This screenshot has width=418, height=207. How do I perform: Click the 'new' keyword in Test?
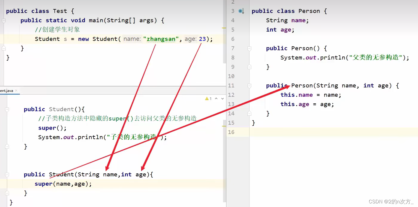83,39
